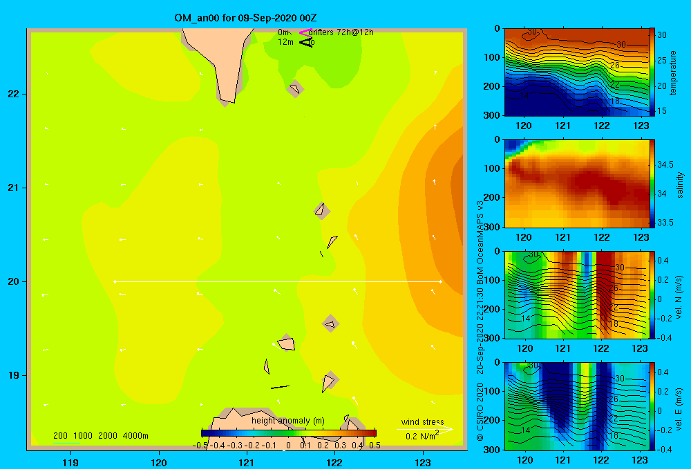The image size is (691, 469).
Task: Click the 'wind stress' label
Action: [x=423, y=421]
